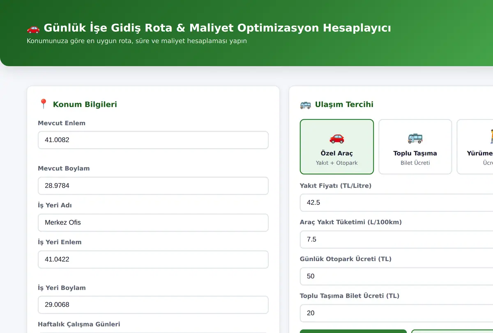This screenshot has height=333, width=493.
Task: Click the Mevcut Boylam input field
Action: point(153,186)
